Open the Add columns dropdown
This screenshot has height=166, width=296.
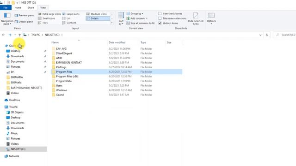[137, 18]
